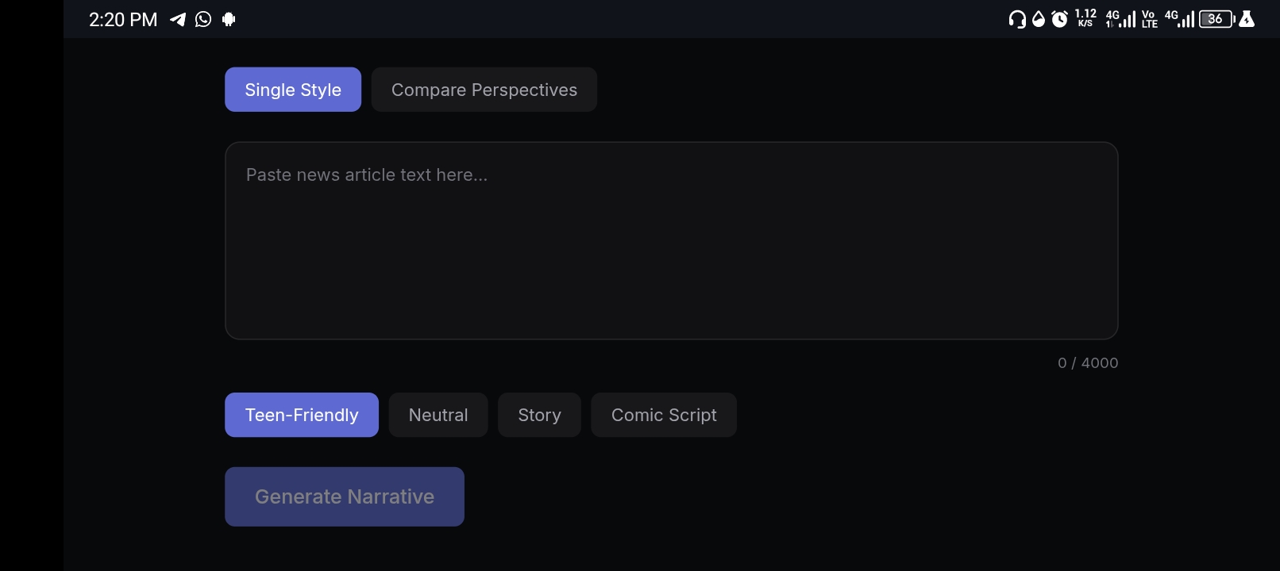Tap the first 4G signal strength icon

(1120, 19)
